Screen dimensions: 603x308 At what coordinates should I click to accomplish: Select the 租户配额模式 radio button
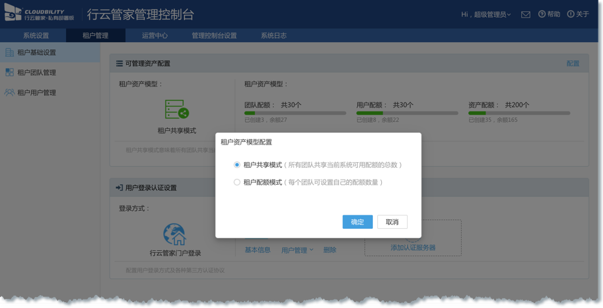click(237, 183)
